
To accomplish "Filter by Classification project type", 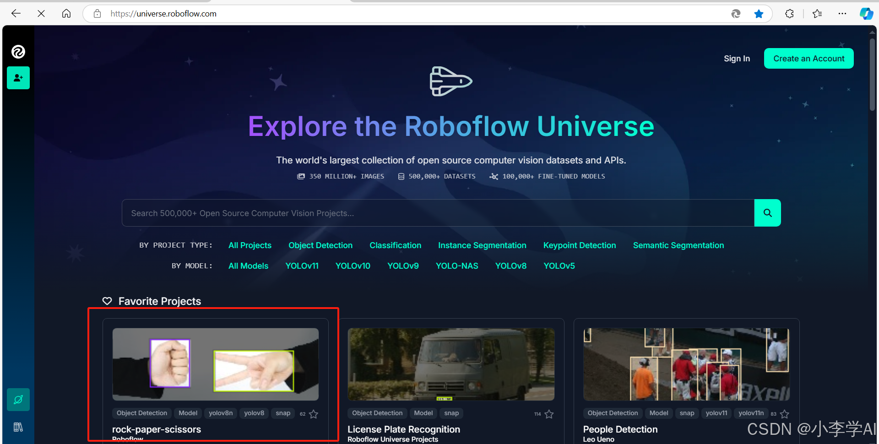I will pyautogui.click(x=396, y=245).
